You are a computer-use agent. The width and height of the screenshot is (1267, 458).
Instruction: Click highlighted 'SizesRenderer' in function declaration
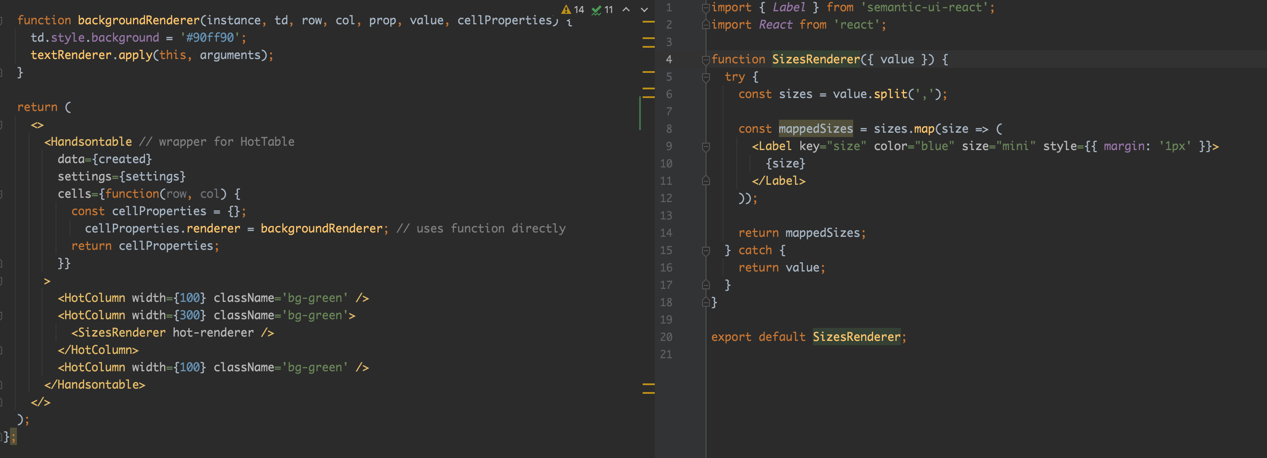815,59
